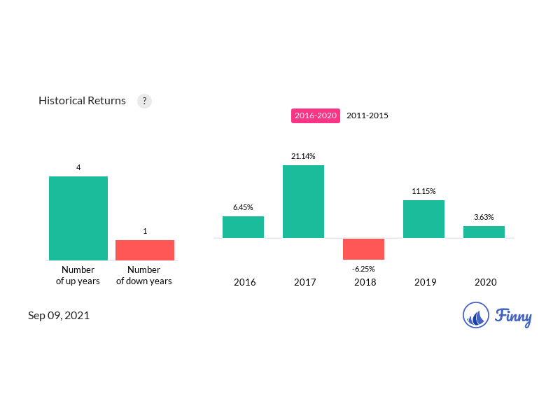Click the Finny sailboat logo icon
Image resolution: width=560 pixels, height=420 pixels.
point(476,316)
